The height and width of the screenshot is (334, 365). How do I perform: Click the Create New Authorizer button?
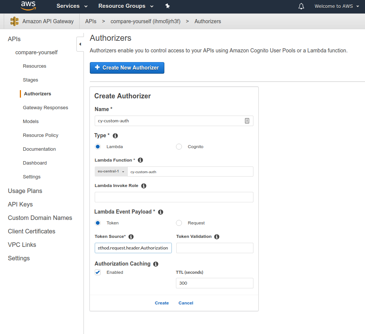(127, 68)
